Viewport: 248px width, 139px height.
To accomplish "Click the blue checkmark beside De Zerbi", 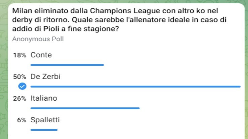I will [22, 87].
